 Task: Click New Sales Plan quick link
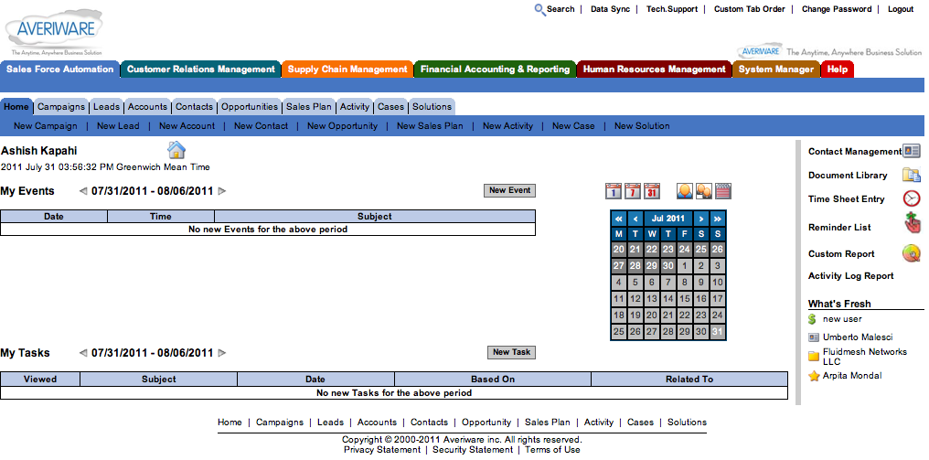coord(430,125)
